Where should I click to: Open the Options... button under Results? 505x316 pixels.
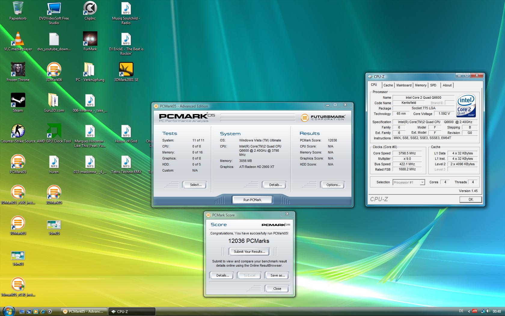pos(332,185)
